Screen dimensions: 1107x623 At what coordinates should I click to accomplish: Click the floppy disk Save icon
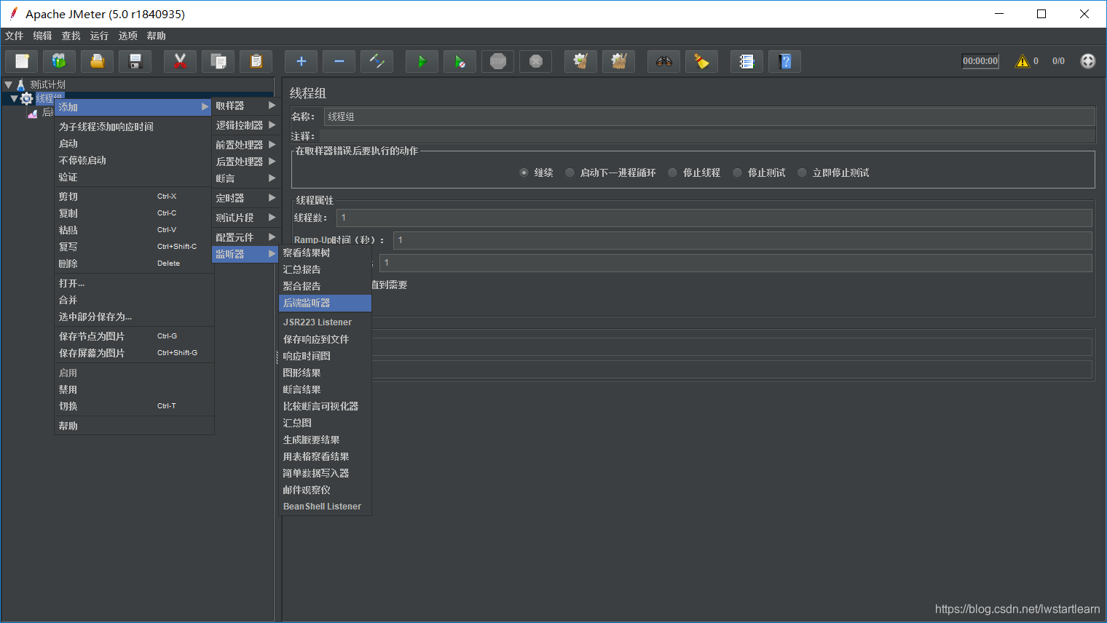pos(135,62)
